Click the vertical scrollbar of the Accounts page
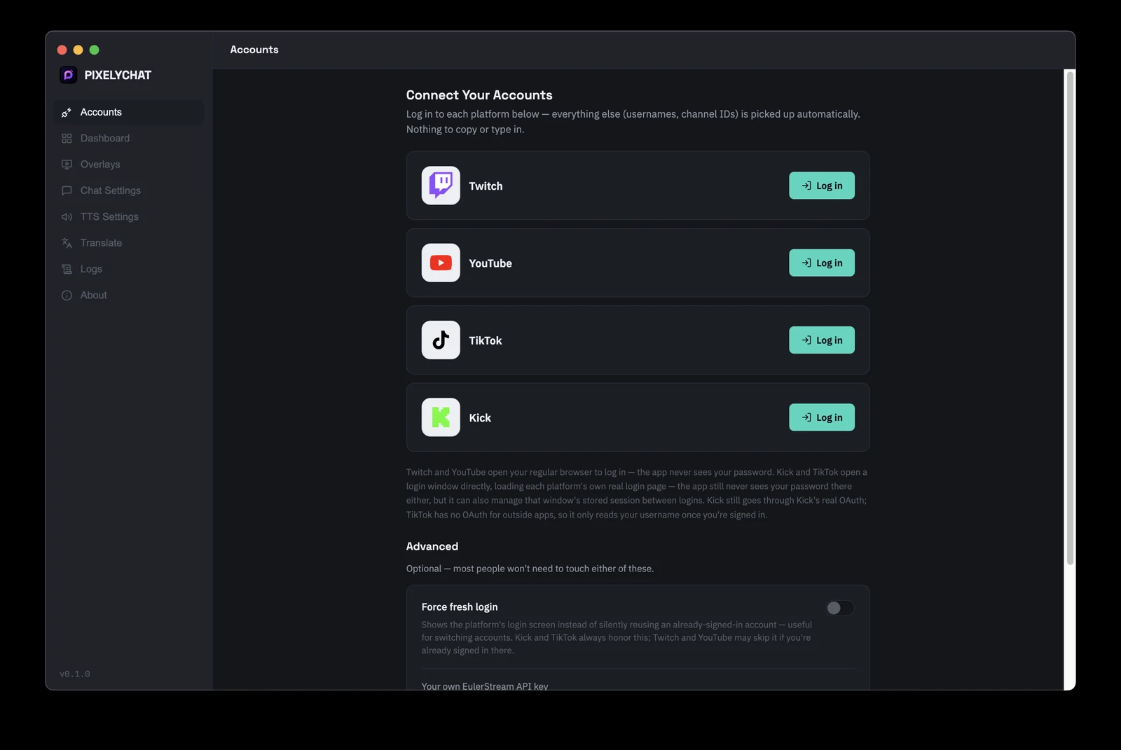The image size is (1121, 750). [x=1070, y=319]
